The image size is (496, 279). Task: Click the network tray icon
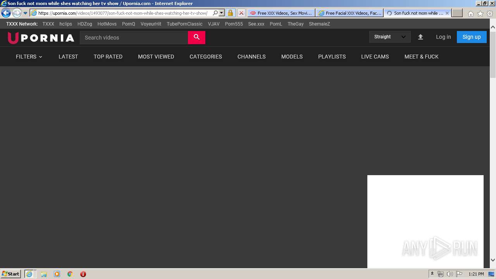click(441, 274)
